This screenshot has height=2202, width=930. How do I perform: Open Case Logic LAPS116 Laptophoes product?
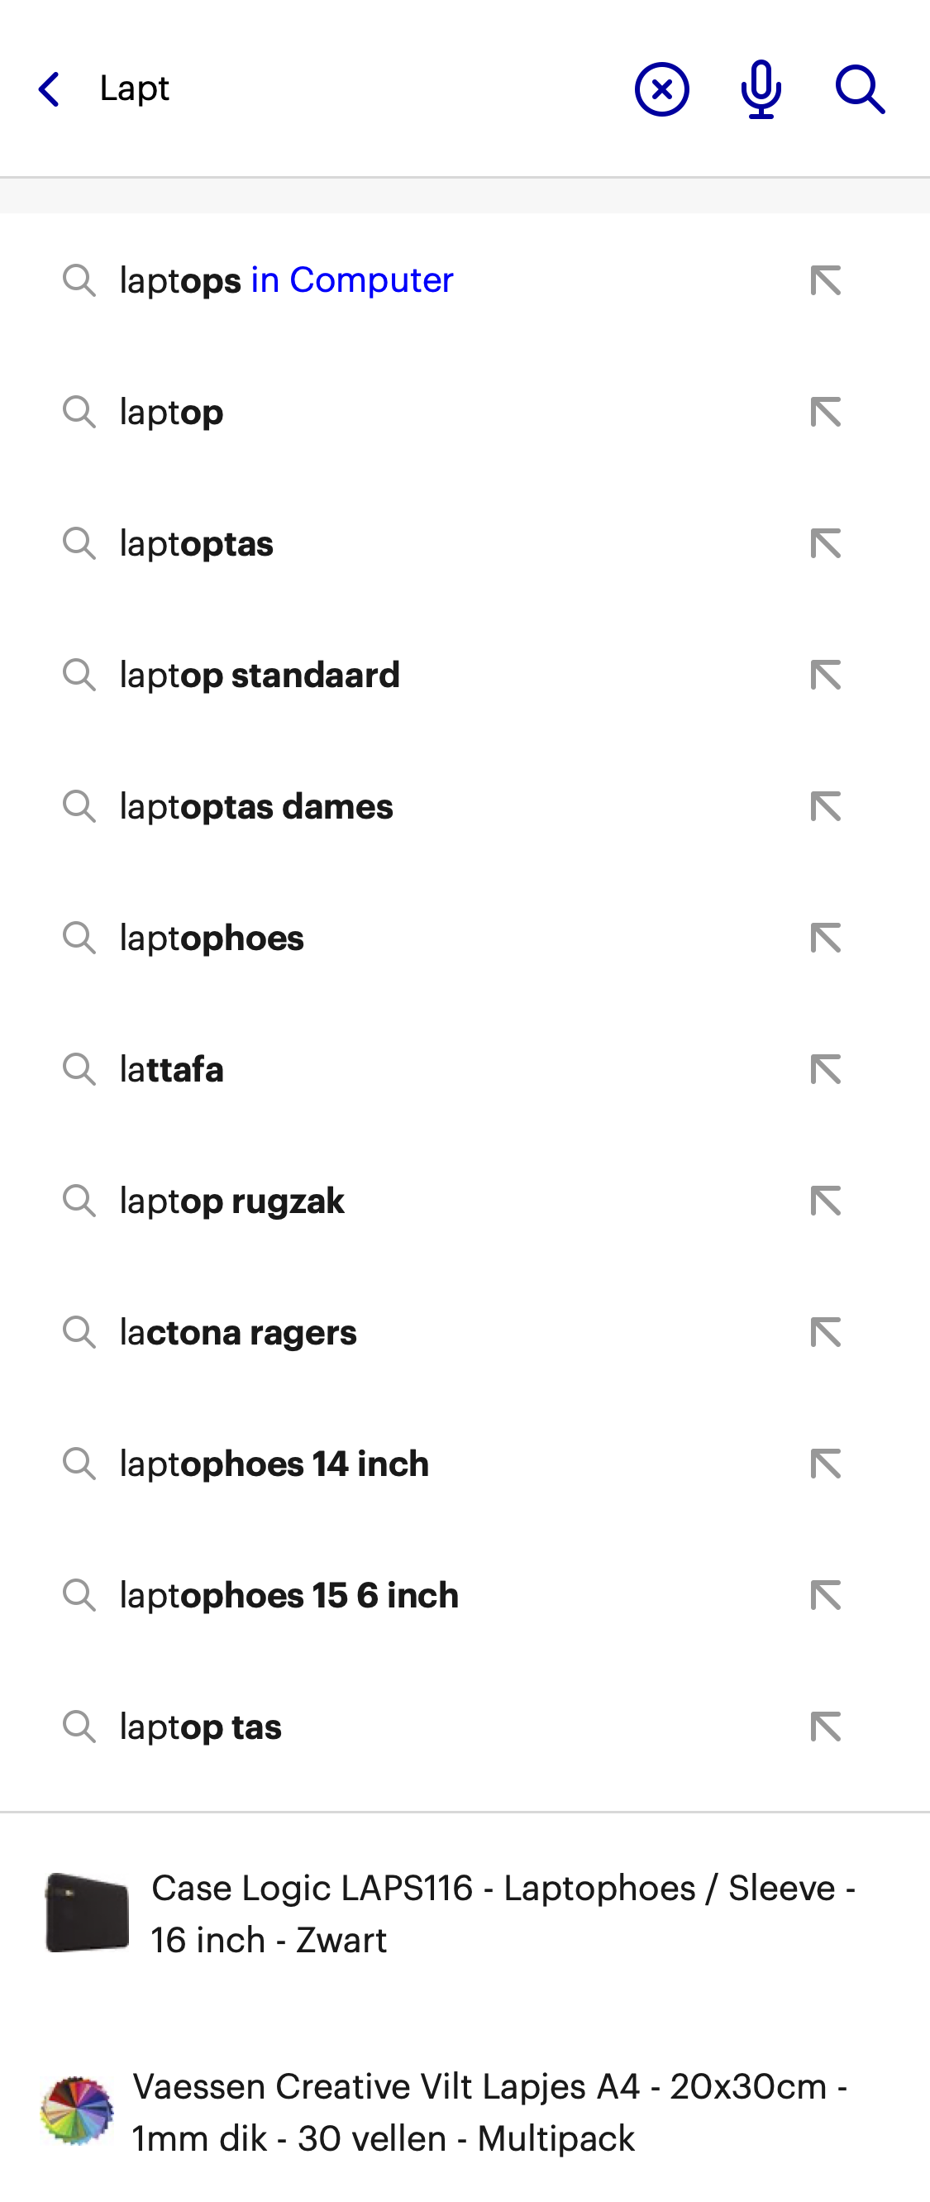pos(503,1914)
